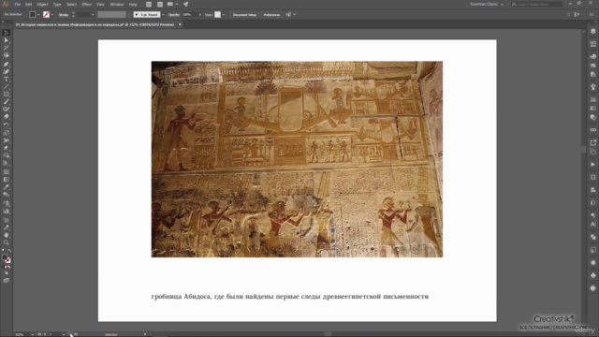The image size is (599, 337).
Task: Click the GPU performance rocket icon
Action: tap(185, 4)
